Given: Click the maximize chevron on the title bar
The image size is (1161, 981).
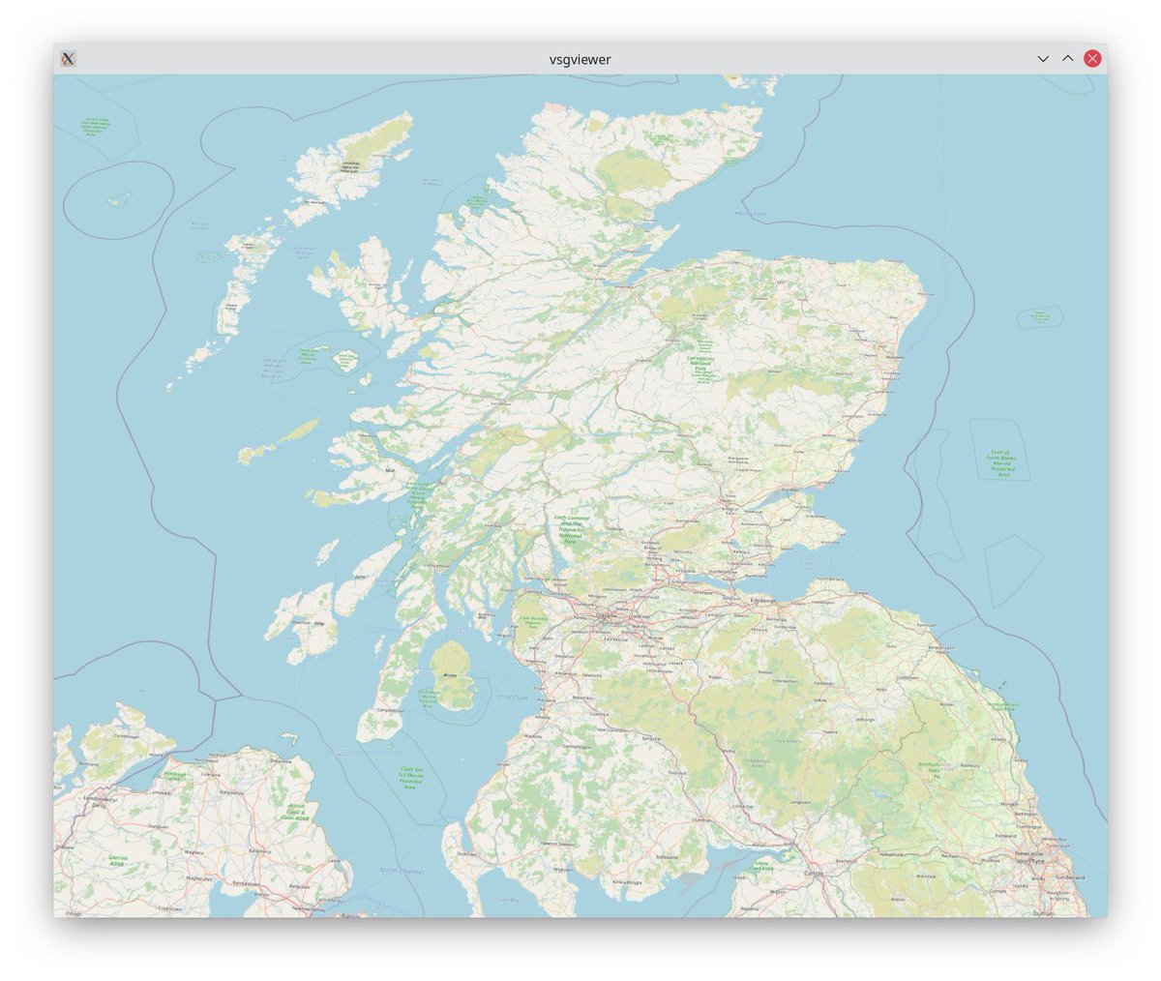Looking at the screenshot, I should point(1067,59).
